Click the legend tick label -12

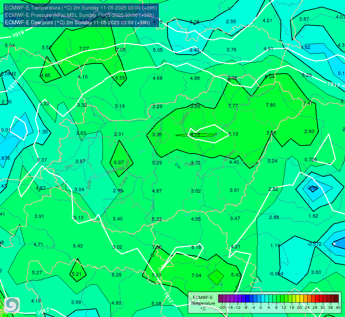click(238, 307)
